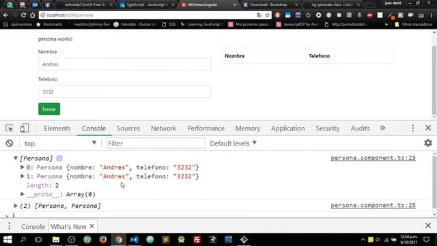Select the What's New drawer tab
This screenshot has height=246, width=437.
tap(68, 226)
